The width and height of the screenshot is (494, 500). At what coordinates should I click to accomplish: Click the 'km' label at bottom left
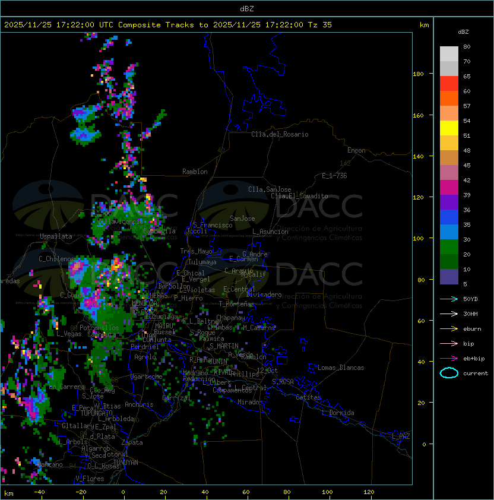pos(9,493)
